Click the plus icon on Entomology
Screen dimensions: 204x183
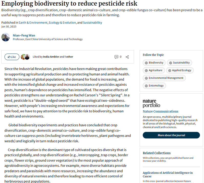pyautogui.click(x=146, y=86)
